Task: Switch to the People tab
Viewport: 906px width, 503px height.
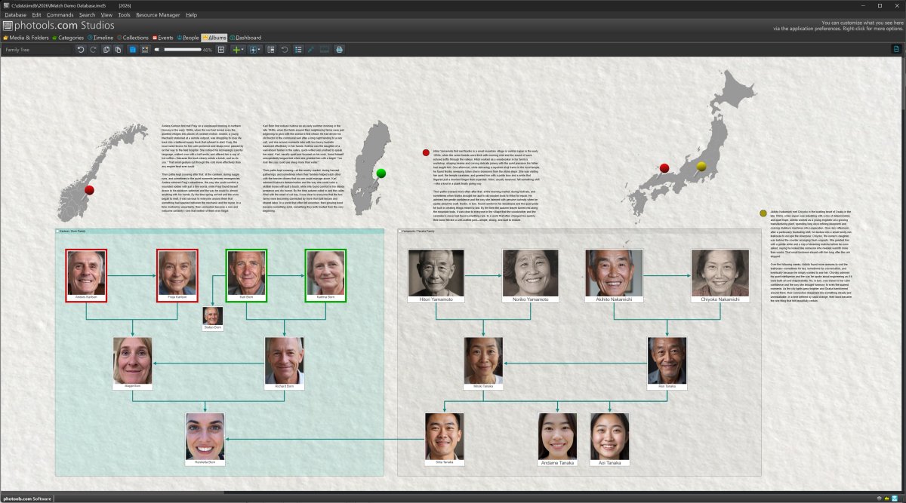Action: [x=187, y=37]
